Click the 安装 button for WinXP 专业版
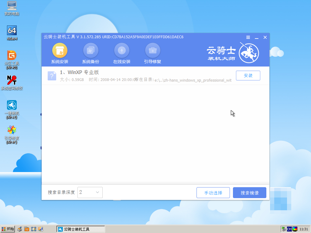 tap(248, 76)
